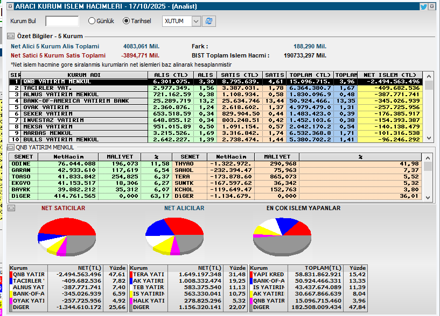The width and height of the screenshot is (440, 316).
Task: Click BIST Toplam Islem Hacmi value
Action: (305, 55)
